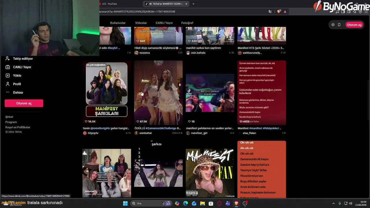Image resolution: width=370 pixels, height=208 pixels.
Task: Open sarkisozurady user profile
Action: coord(252,53)
